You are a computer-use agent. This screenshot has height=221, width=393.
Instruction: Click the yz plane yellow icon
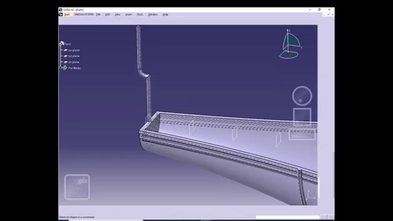click(65, 56)
